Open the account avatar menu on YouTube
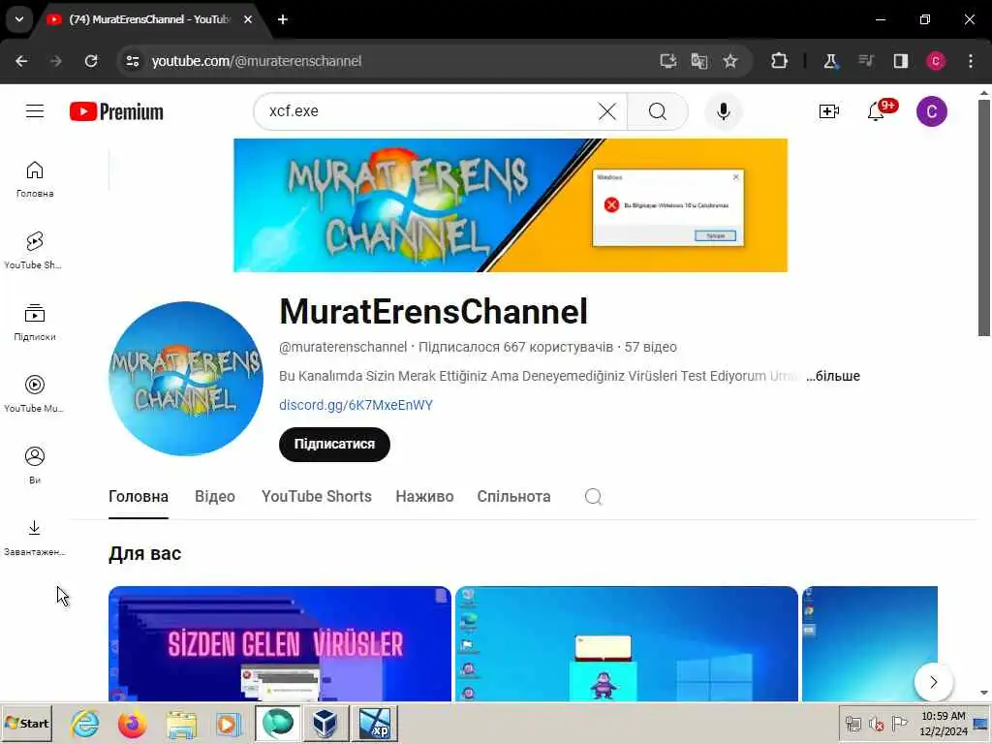 coord(931,111)
